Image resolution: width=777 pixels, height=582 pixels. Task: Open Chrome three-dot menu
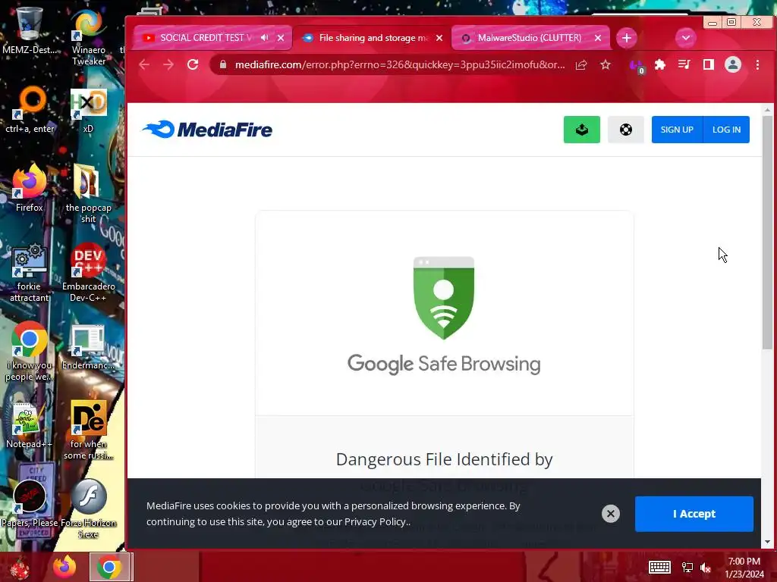757,64
